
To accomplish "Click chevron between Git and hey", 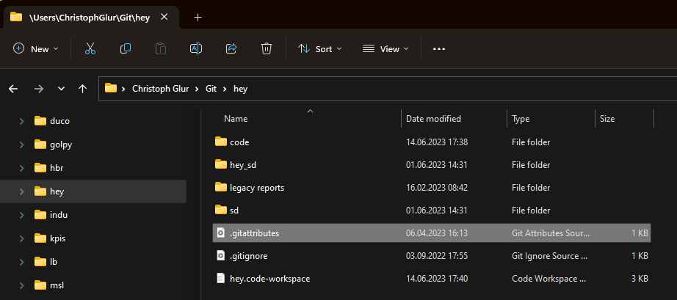I will click(225, 89).
